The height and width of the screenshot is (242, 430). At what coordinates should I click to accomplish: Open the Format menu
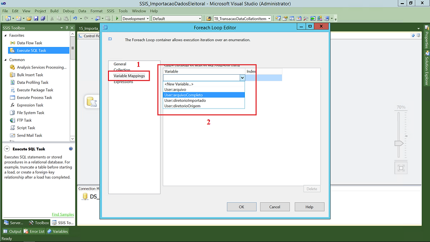tap(96, 11)
